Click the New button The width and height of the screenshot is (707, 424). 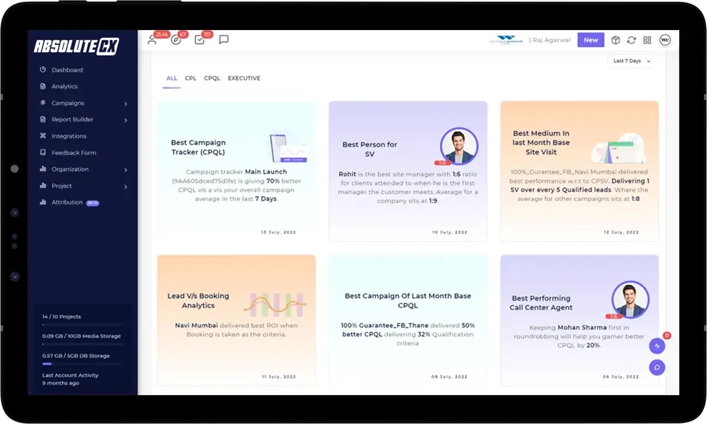click(590, 40)
